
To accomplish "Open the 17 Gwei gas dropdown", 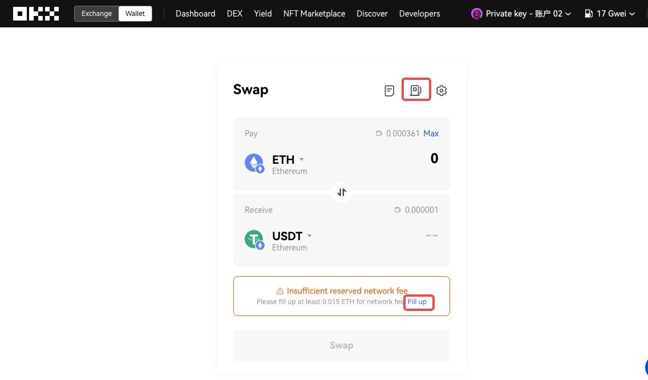I will (610, 14).
